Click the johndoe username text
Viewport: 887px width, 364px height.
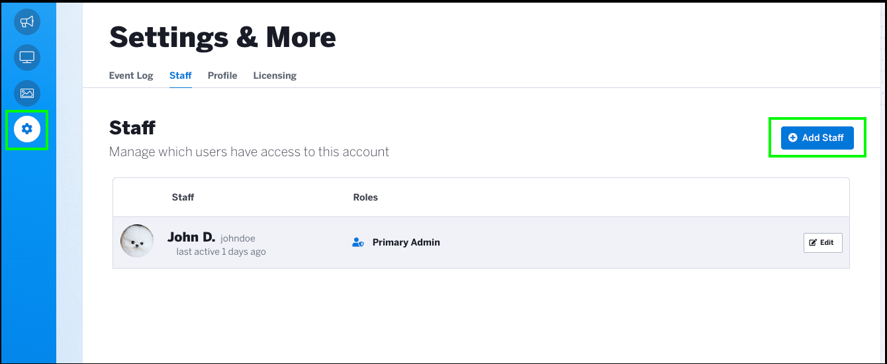pos(238,238)
